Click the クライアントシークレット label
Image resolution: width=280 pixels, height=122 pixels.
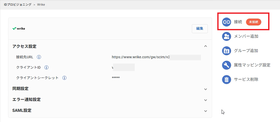tap(37, 78)
